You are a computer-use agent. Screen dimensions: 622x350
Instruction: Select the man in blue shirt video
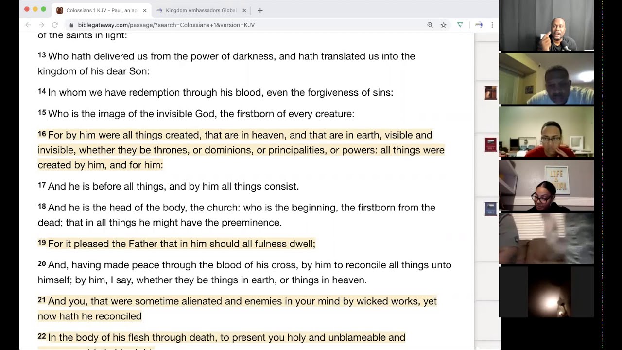click(x=546, y=79)
